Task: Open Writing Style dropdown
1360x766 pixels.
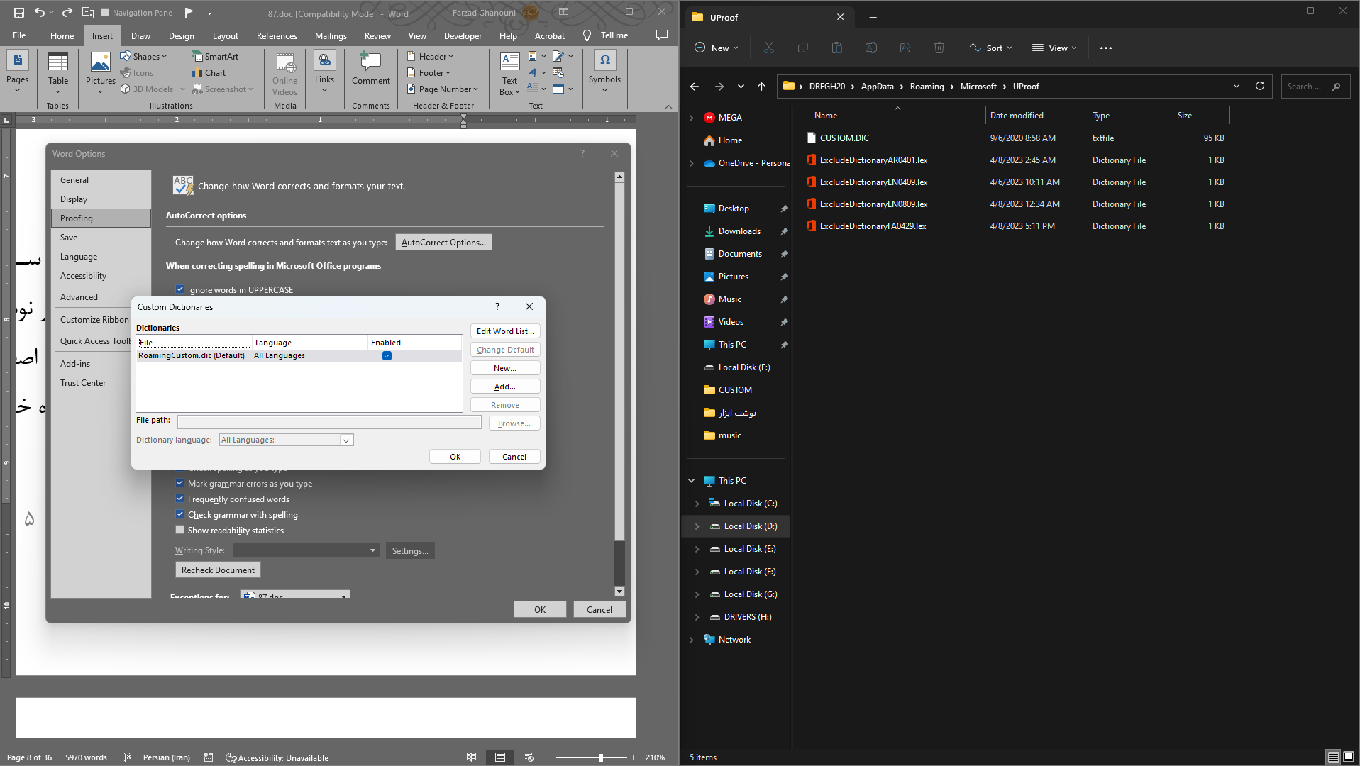Action: click(x=372, y=550)
